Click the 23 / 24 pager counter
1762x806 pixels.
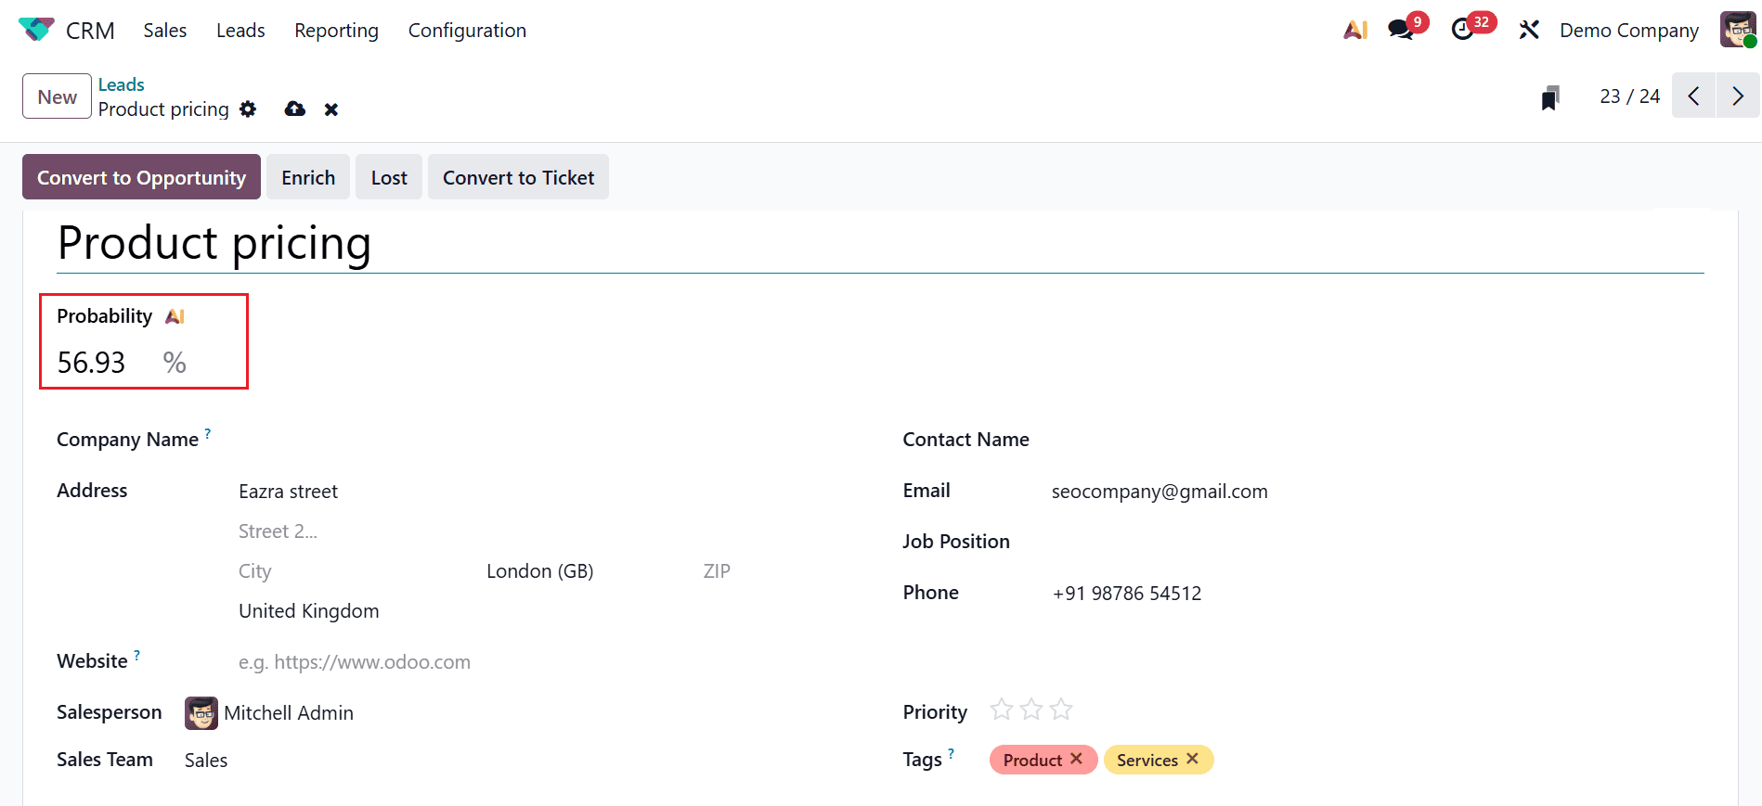click(1629, 96)
